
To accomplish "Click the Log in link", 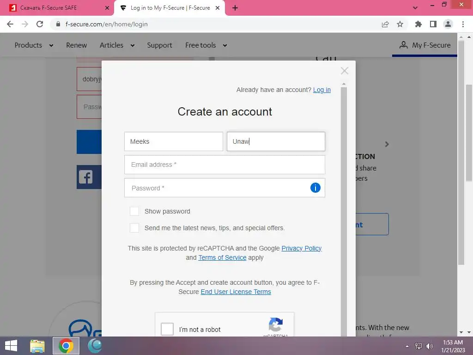I will [x=322, y=90].
